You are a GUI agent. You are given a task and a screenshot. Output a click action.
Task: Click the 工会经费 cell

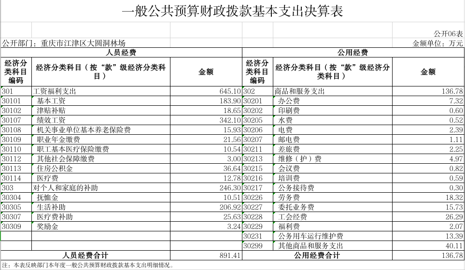[333, 216]
